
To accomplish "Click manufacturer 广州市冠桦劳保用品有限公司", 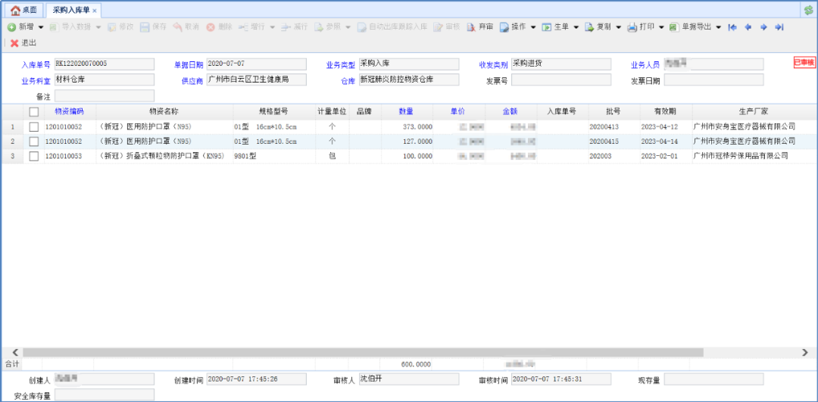I will coord(753,156).
